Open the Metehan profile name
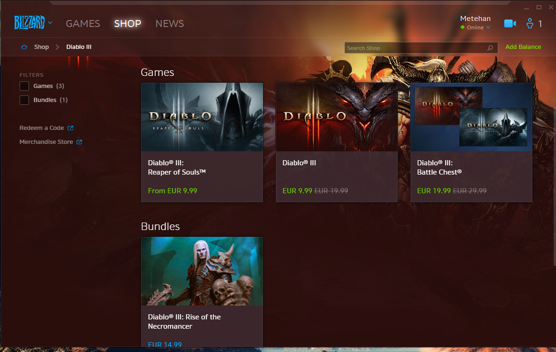Viewport: 556px width, 352px height. point(475,19)
